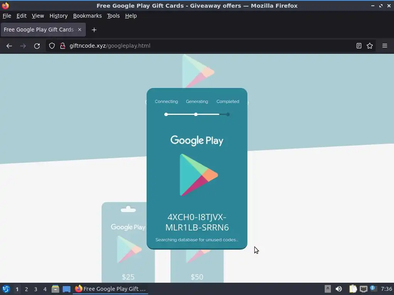
Task: Open the volume speaker tray icon
Action: tap(339, 289)
